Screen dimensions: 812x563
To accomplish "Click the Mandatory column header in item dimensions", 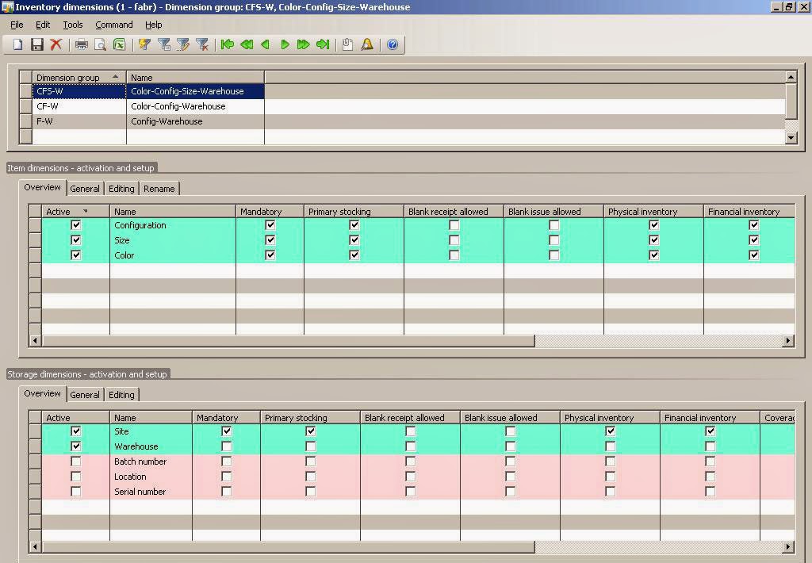I will pos(270,211).
